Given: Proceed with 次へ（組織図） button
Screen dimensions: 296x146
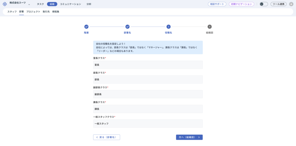Looking at the screenshot, I should click(189, 137).
